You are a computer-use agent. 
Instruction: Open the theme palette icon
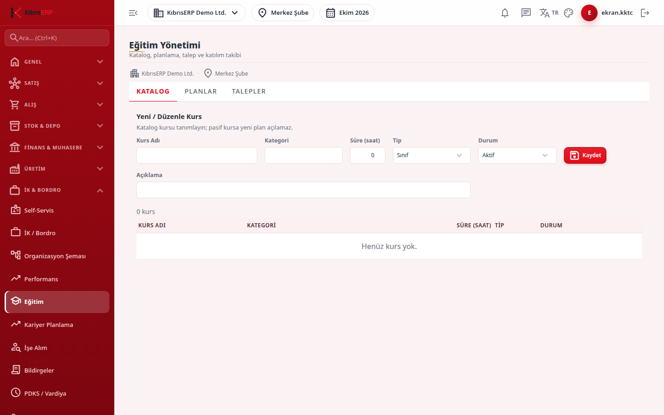[x=569, y=13]
